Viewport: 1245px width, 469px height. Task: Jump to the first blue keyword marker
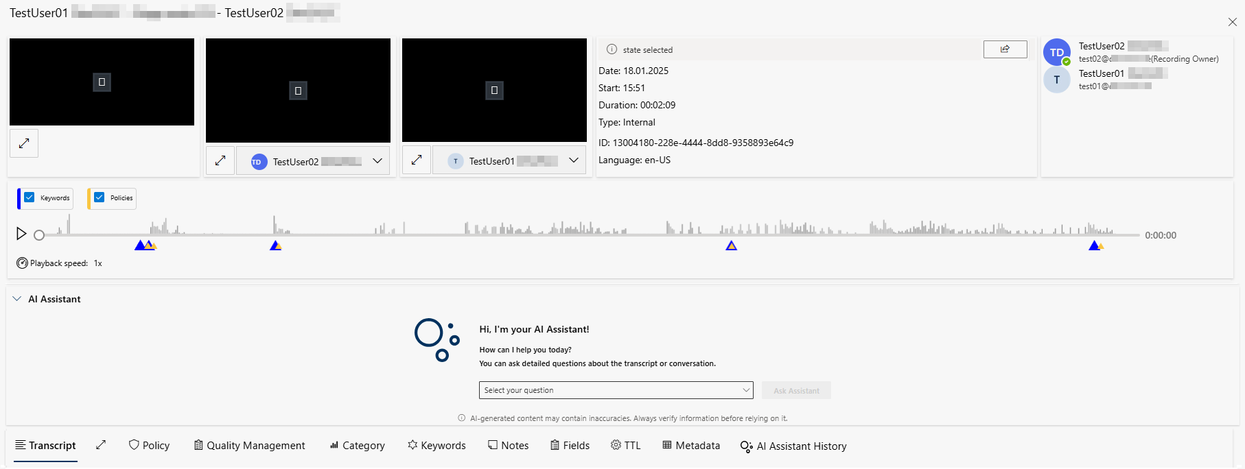click(140, 245)
